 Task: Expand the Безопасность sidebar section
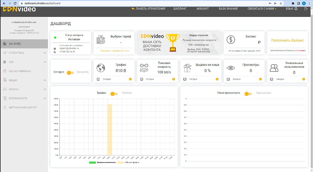[45, 98]
